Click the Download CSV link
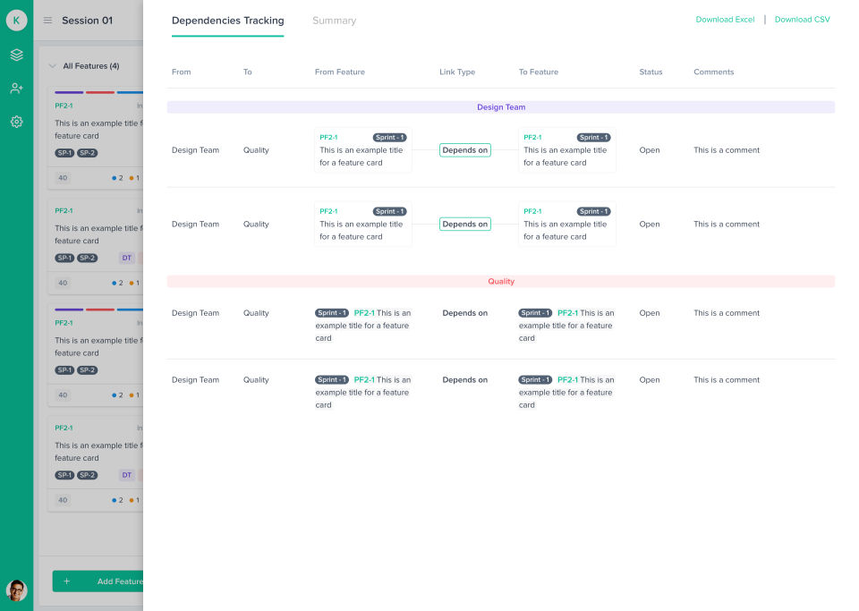Screen dimensions: 859x611 click(x=802, y=19)
